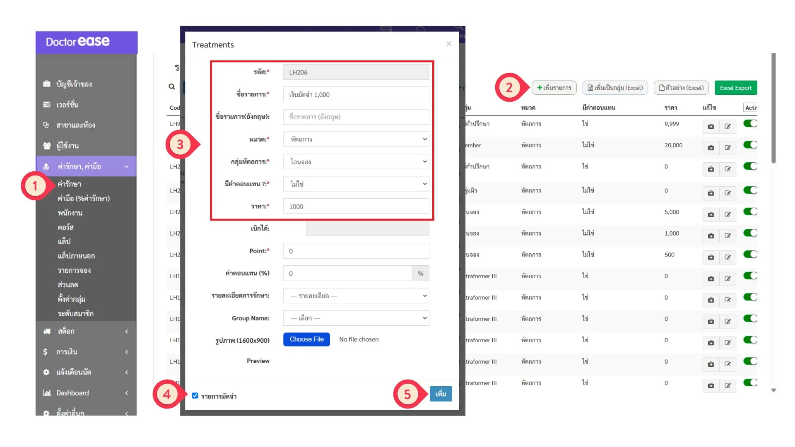Open the หมวด dropdown showing หัตถการ
Image resolution: width=795 pixels, height=447 pixels.
coord(356,139)
